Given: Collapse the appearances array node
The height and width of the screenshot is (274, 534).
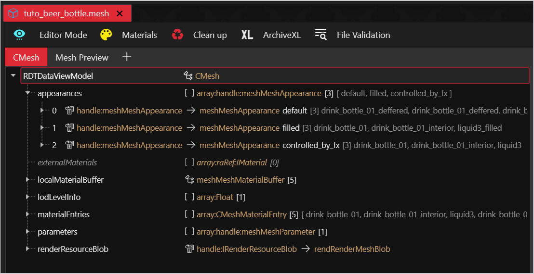Looking at the screenshot, I should [28, 93].
